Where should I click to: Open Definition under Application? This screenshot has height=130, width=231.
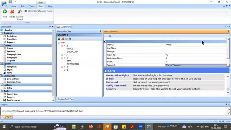(x=12, y=36)
